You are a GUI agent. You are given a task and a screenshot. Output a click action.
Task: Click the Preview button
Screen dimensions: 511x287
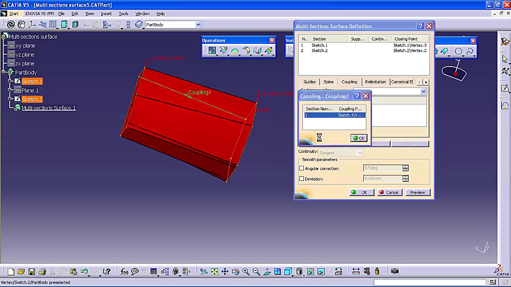[417, 193]
